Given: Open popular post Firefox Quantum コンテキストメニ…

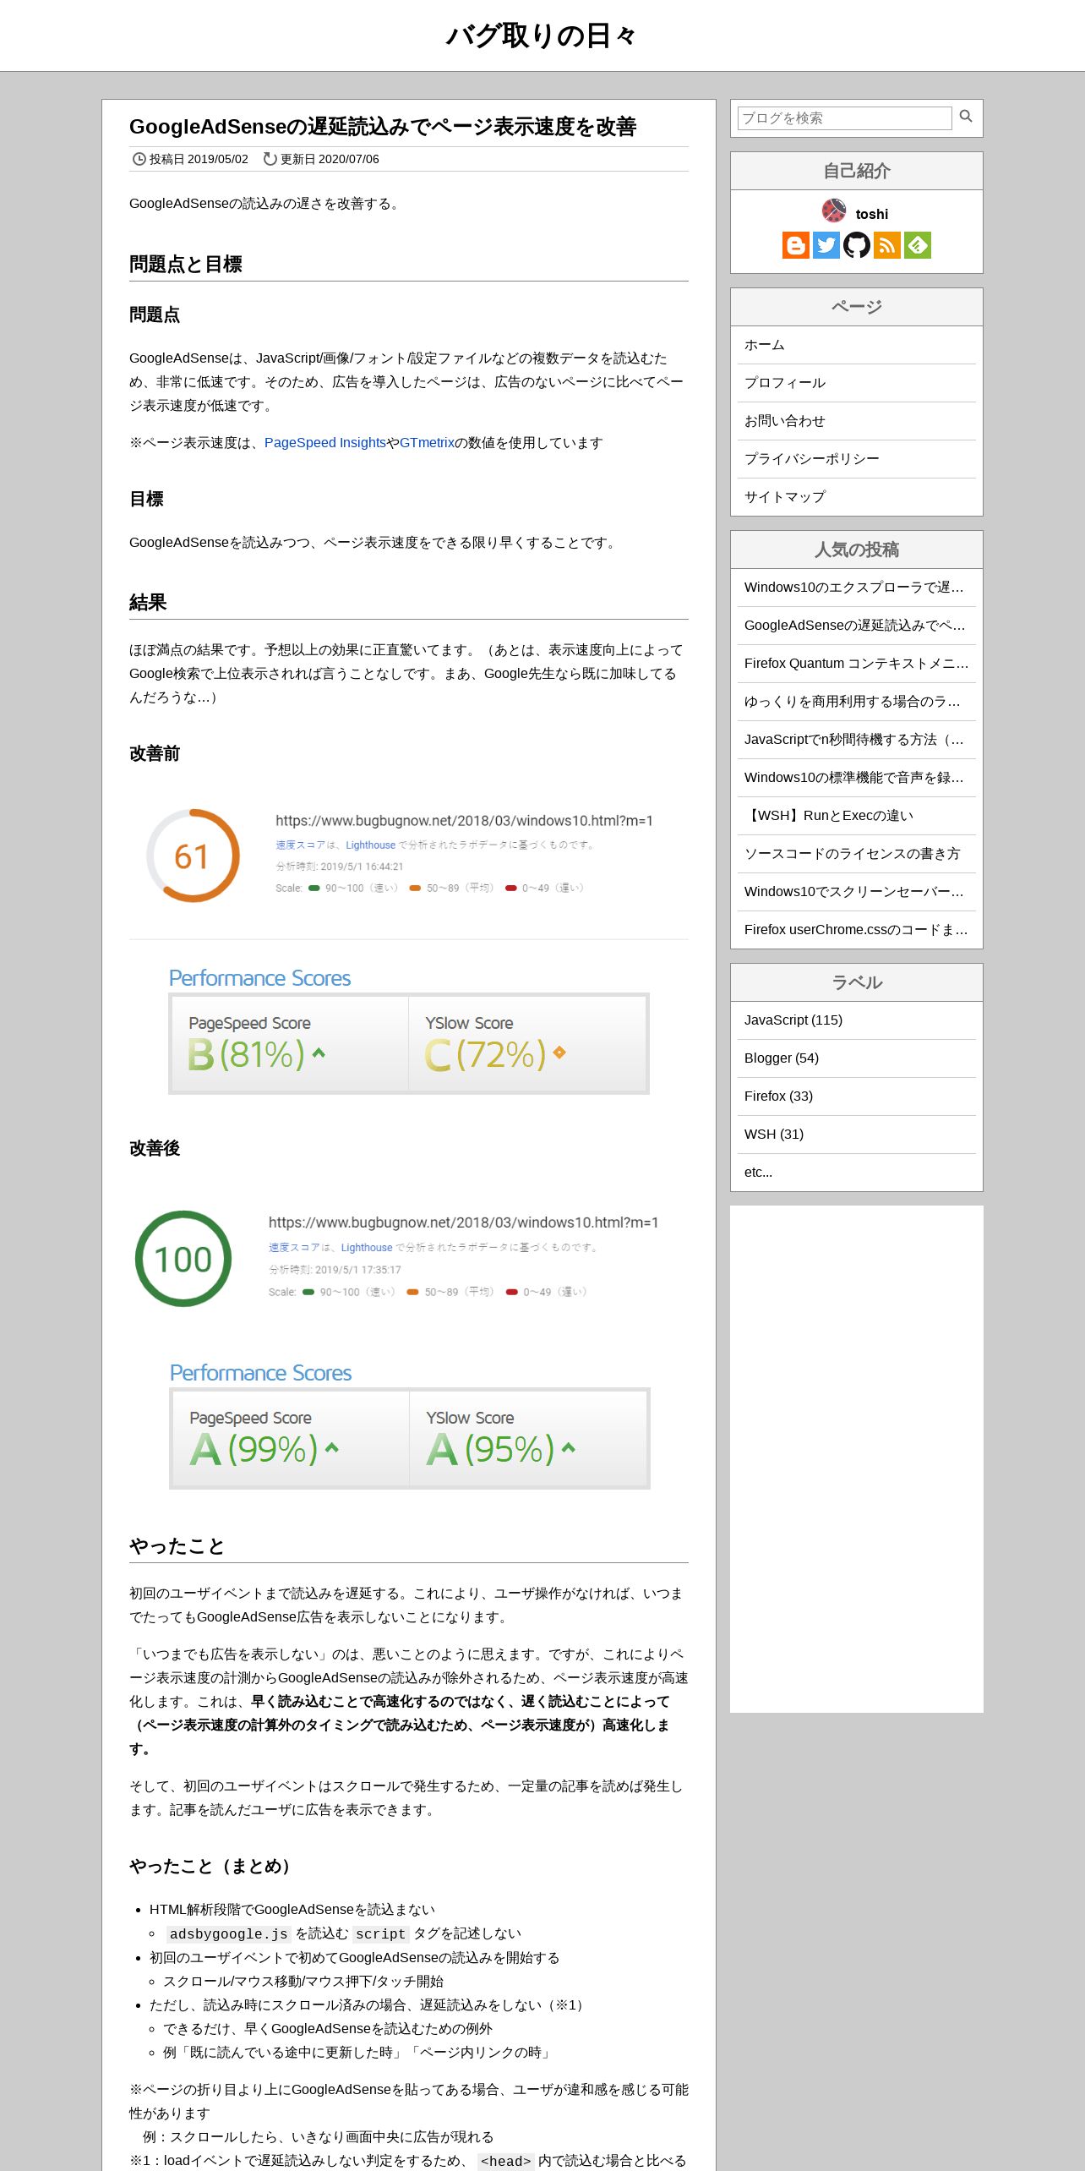Looking at the screenshot, I should [x=856, y=664].
